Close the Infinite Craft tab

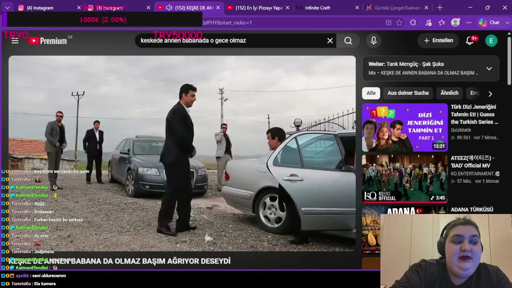point(357,8)
